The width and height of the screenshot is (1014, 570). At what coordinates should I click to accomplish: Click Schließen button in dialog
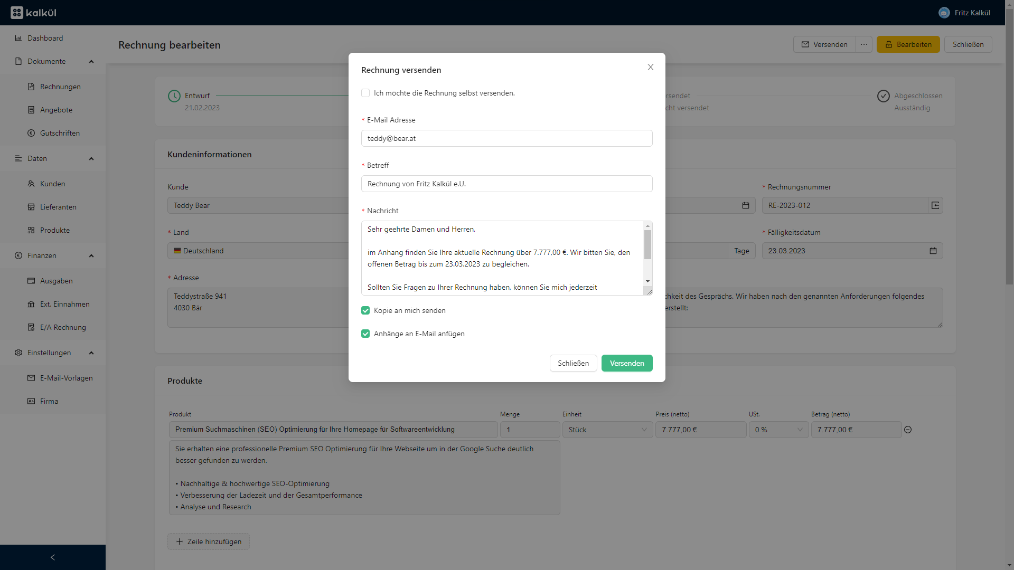point(573,363)
